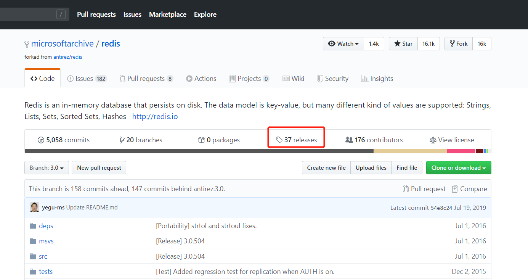View the 20 branches list

[x=141, y=140]
